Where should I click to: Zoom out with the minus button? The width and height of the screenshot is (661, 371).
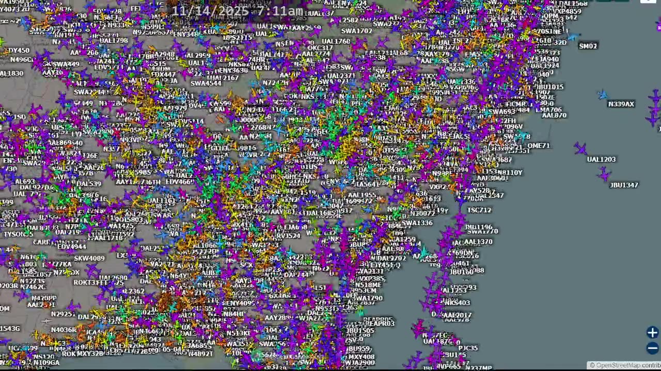652,348
